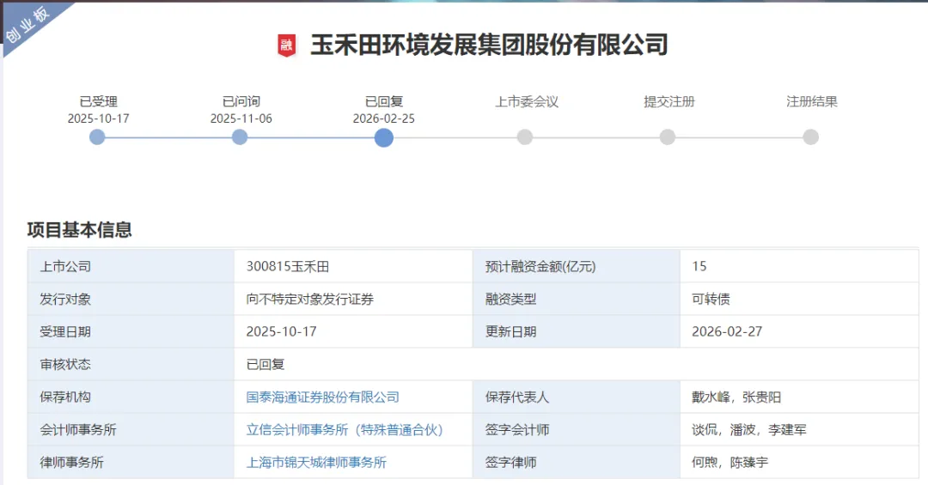
Task: Open the 上海市锦天城律师事务所 link
Action: coord(316,463)
